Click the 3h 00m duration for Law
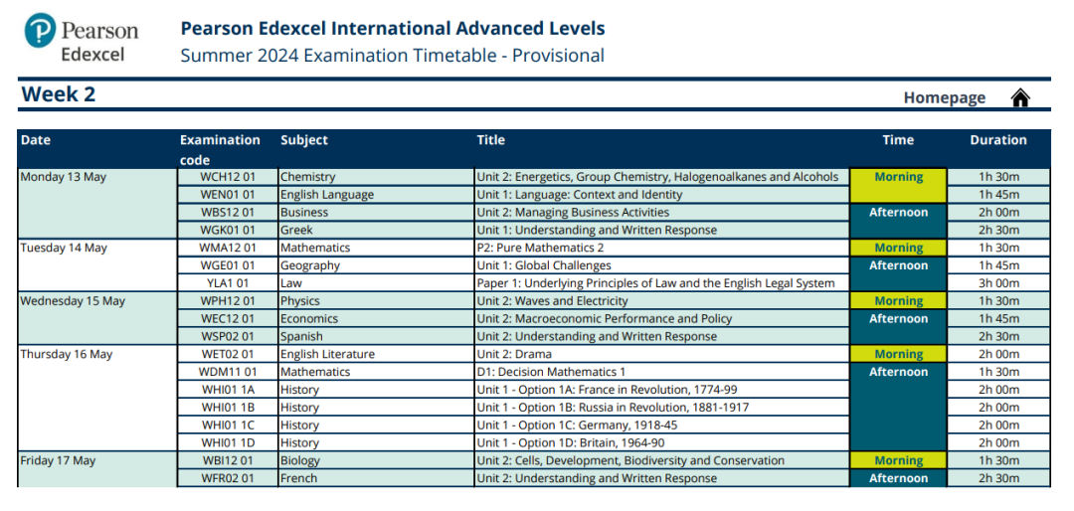The image size is (1074, 511). (x=998, y=283)
